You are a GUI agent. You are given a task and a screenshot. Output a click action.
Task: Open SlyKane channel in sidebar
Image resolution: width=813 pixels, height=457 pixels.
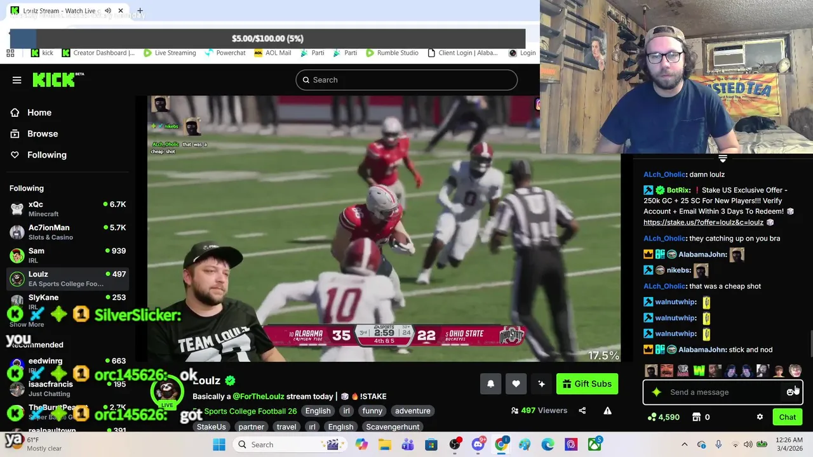click(67, 301)
